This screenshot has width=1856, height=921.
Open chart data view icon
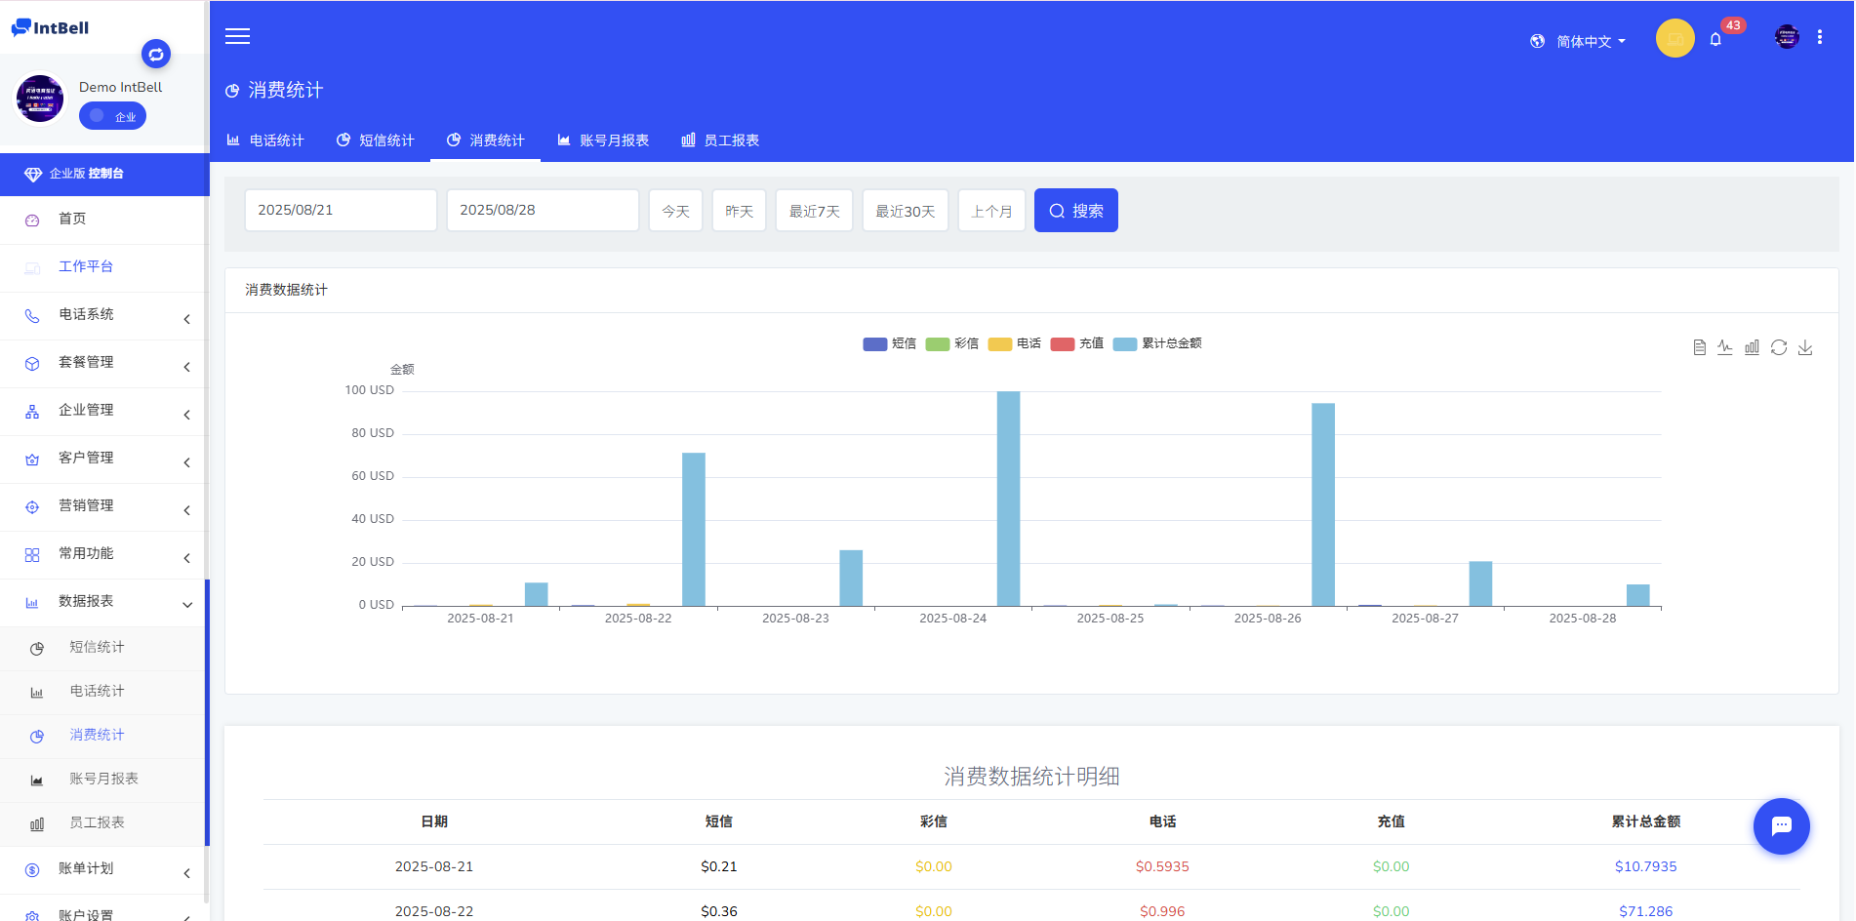click(x=1699, y=347)
